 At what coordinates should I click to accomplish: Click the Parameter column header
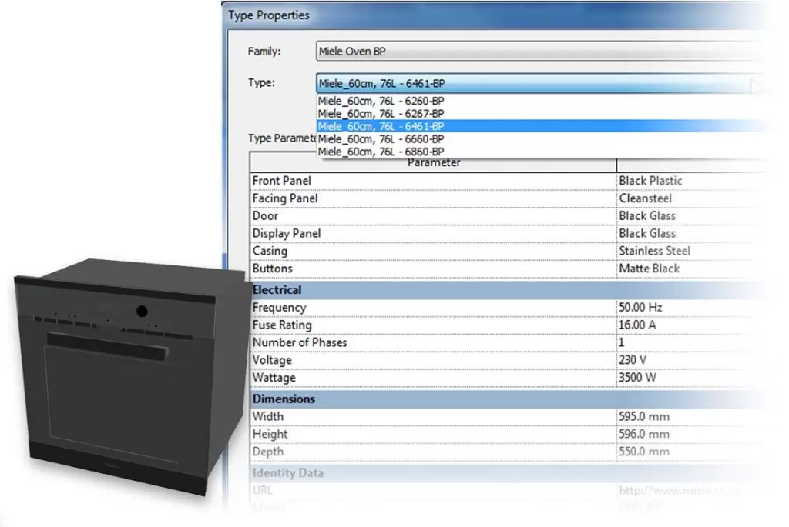pos(434,164)
